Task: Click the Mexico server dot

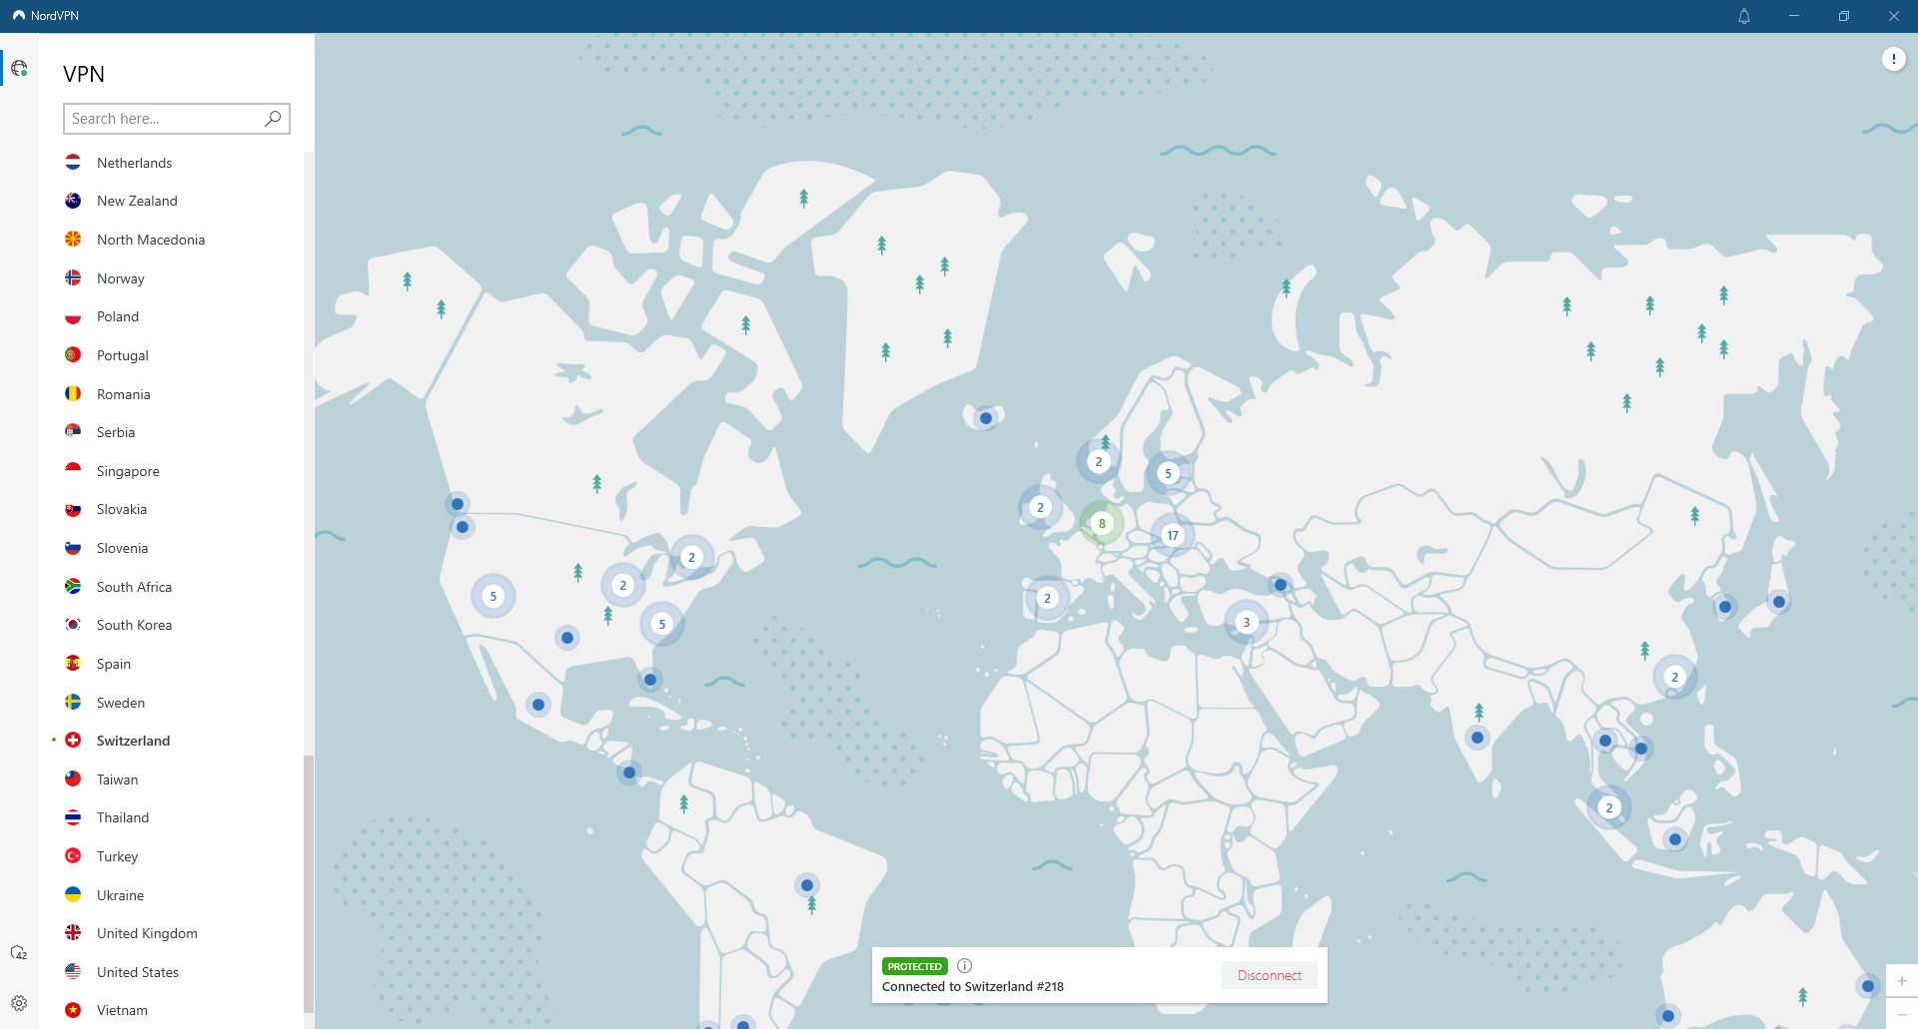Action: [x=538, y=705]
